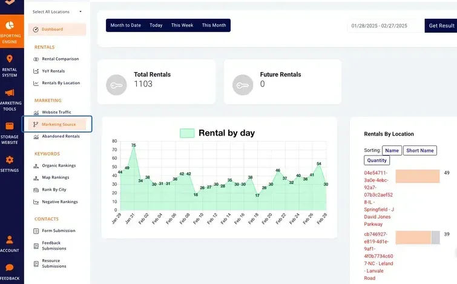Open Abandoned Rentals report
This screenshot has width=457, height=284.
61,136
